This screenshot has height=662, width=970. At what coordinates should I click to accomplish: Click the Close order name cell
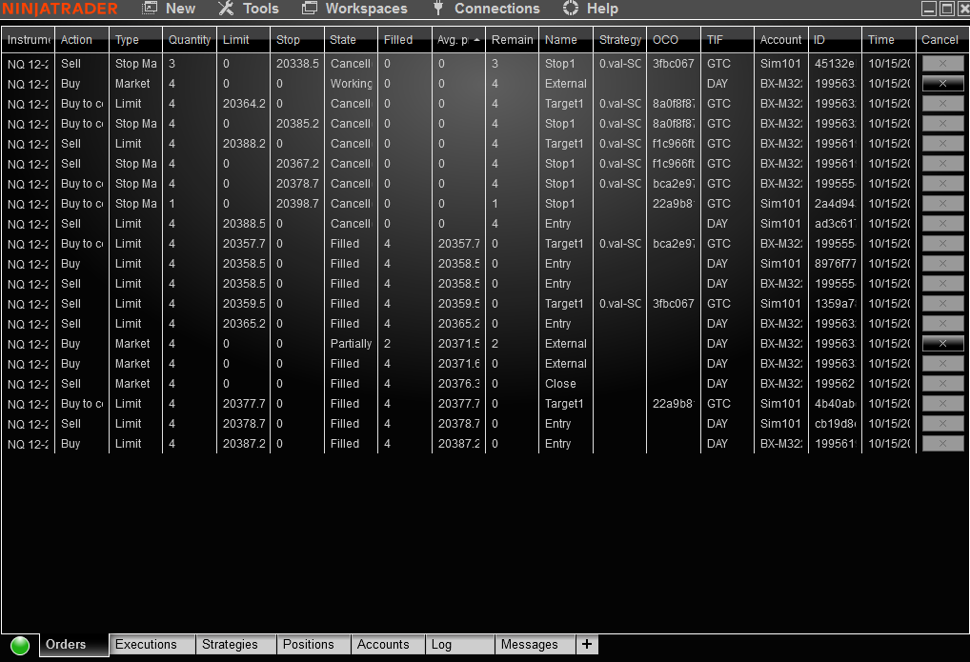[x=565, y=384]
